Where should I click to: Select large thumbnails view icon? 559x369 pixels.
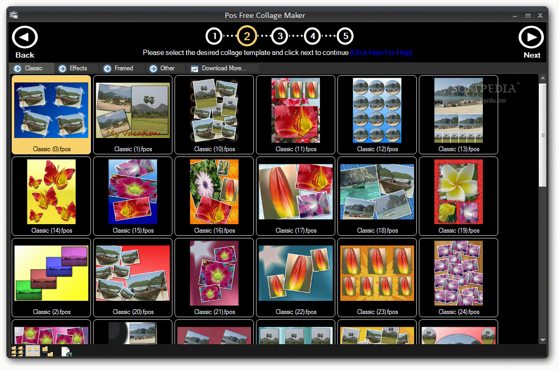tap(48, 351)
